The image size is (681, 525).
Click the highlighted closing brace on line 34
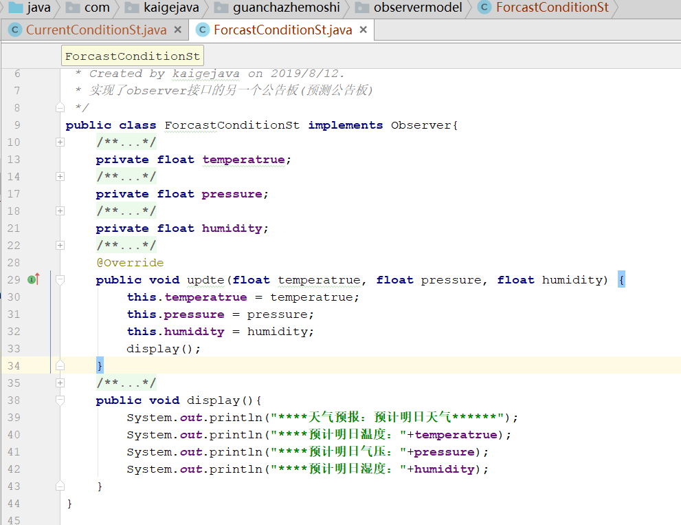click(x=100, y=365)
